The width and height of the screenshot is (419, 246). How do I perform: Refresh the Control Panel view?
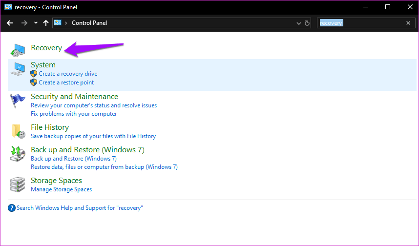click(x=307, y=23)
